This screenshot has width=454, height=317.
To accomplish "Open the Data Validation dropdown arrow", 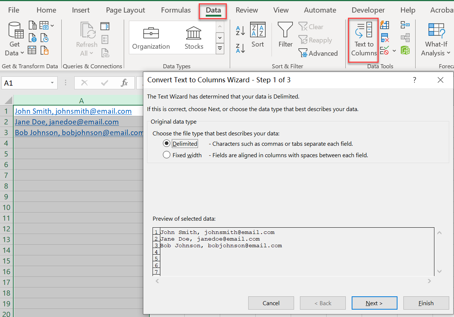I will pyautogui.click(x=394, y=51).
